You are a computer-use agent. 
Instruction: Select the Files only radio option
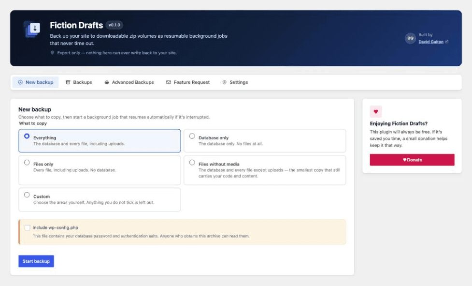[x=27, y=163]
